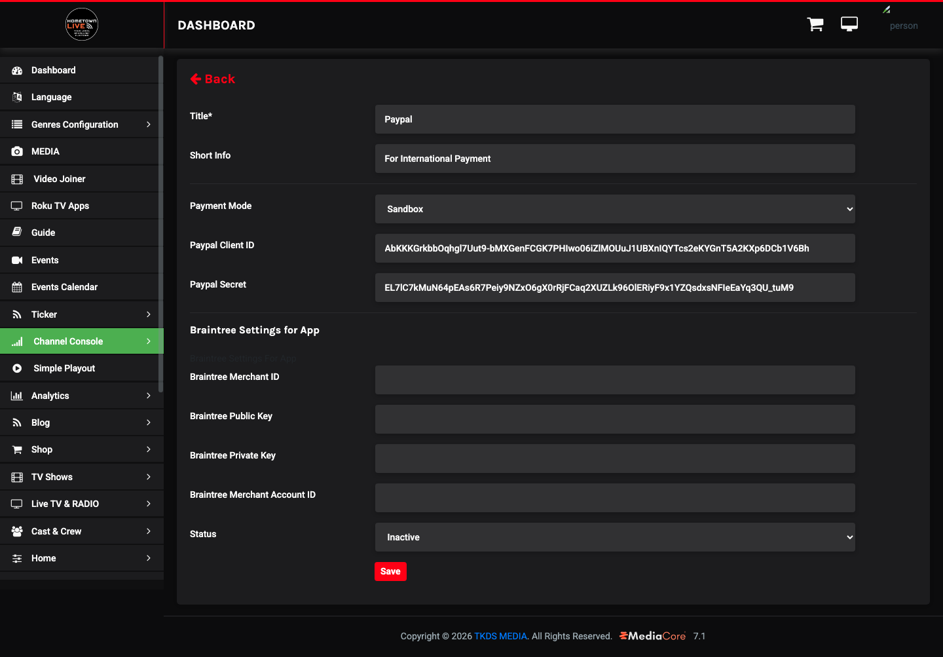Focus the Braintree Public Key field
Screen dimensions: 943x657
pos(615,419)
